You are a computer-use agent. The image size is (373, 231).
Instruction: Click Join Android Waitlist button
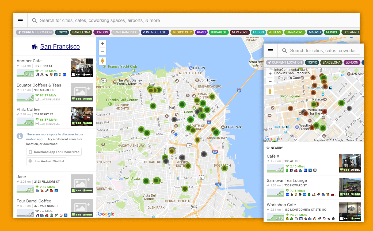pyautogui.click(x=46, y=161)
